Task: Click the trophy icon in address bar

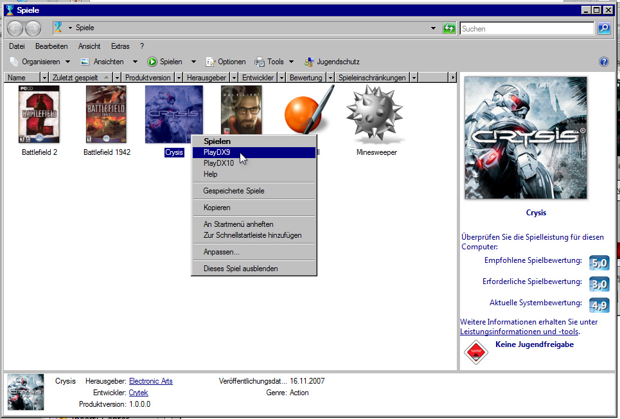Action: [x=58, y=27]
